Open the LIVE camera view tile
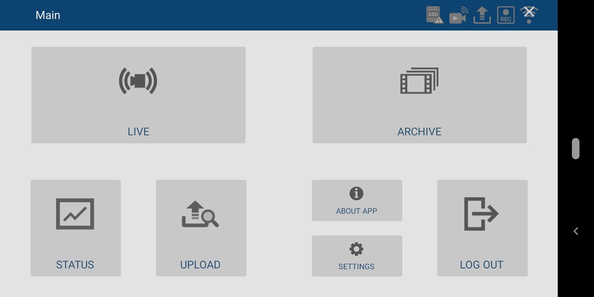 (x=138, y=95)
